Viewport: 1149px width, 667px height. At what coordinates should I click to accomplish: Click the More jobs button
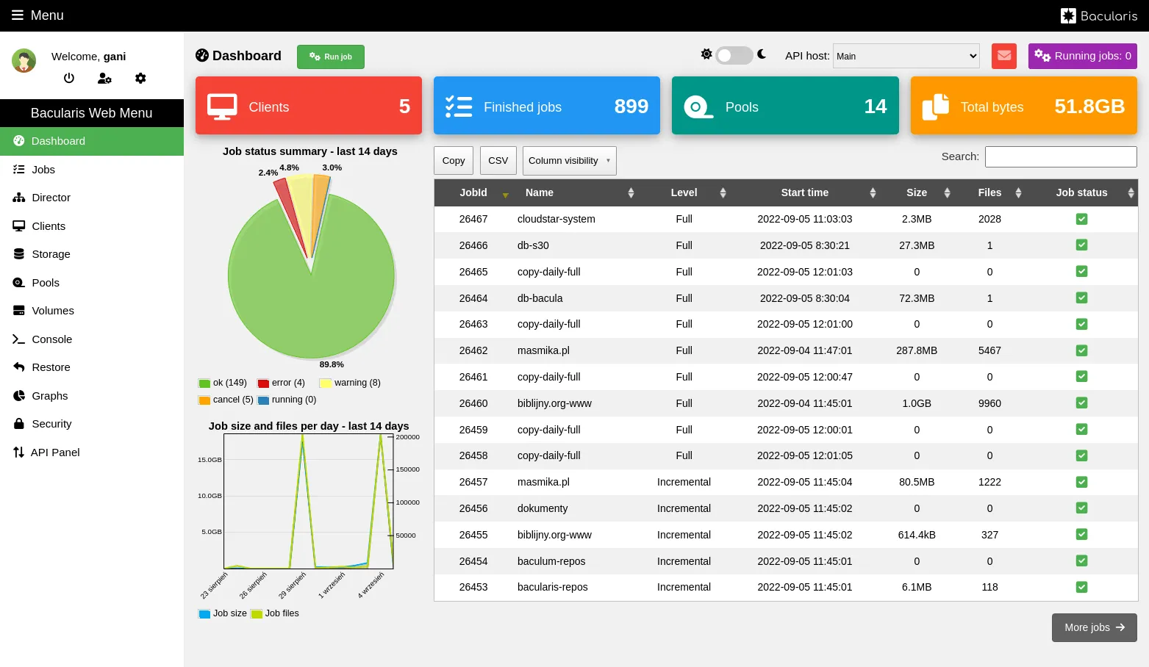[x=1094, y=627]
